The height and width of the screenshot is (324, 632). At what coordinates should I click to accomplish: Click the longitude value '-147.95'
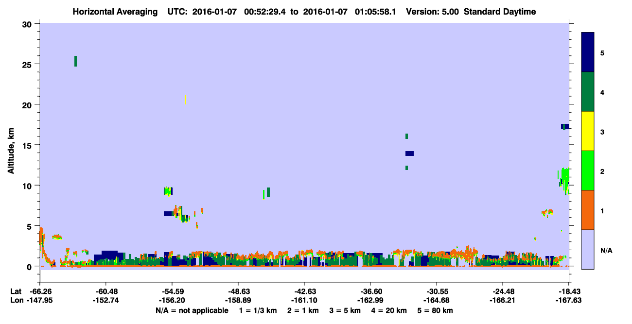40,300
